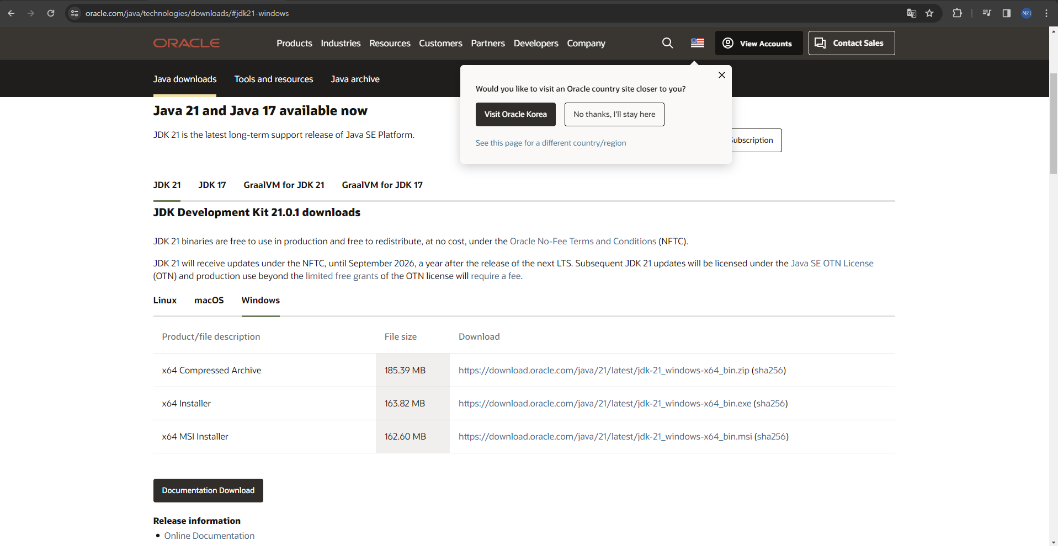Click Visit Oracle Korea button
Image resolution: width=1058 pixels, height=546 pixels.
[515, 114]
